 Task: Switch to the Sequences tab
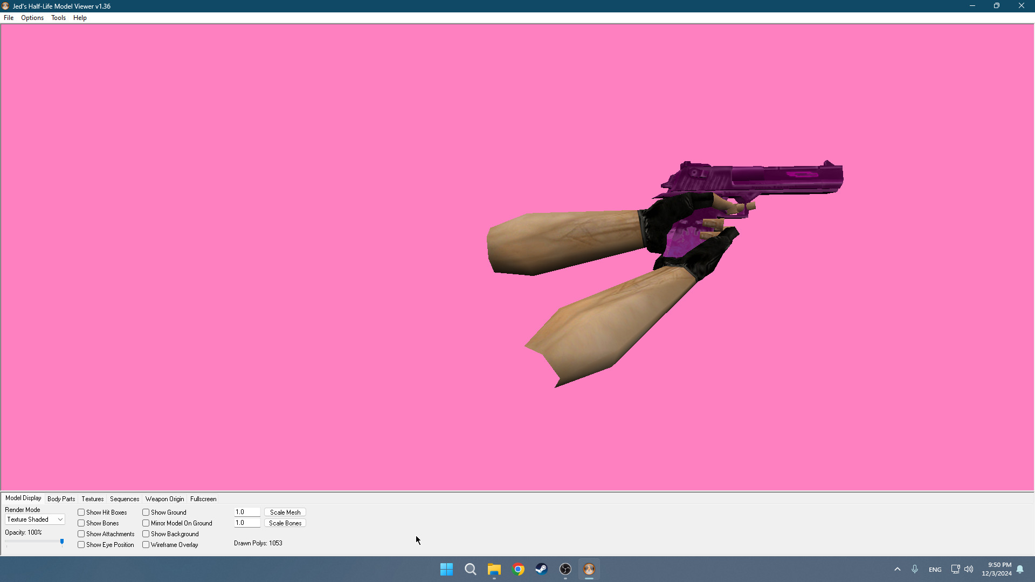[x=125, y=499]
